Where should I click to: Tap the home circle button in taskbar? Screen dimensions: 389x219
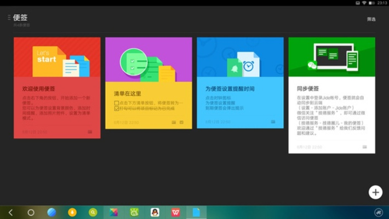point(31,212)
